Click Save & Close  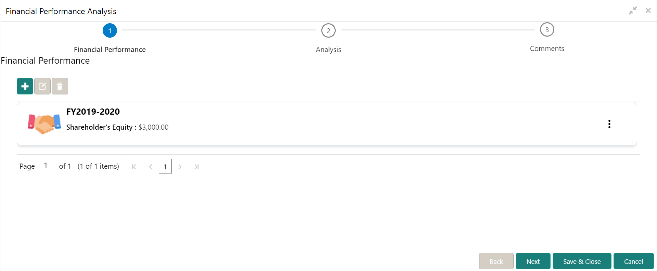coord(582,261)
